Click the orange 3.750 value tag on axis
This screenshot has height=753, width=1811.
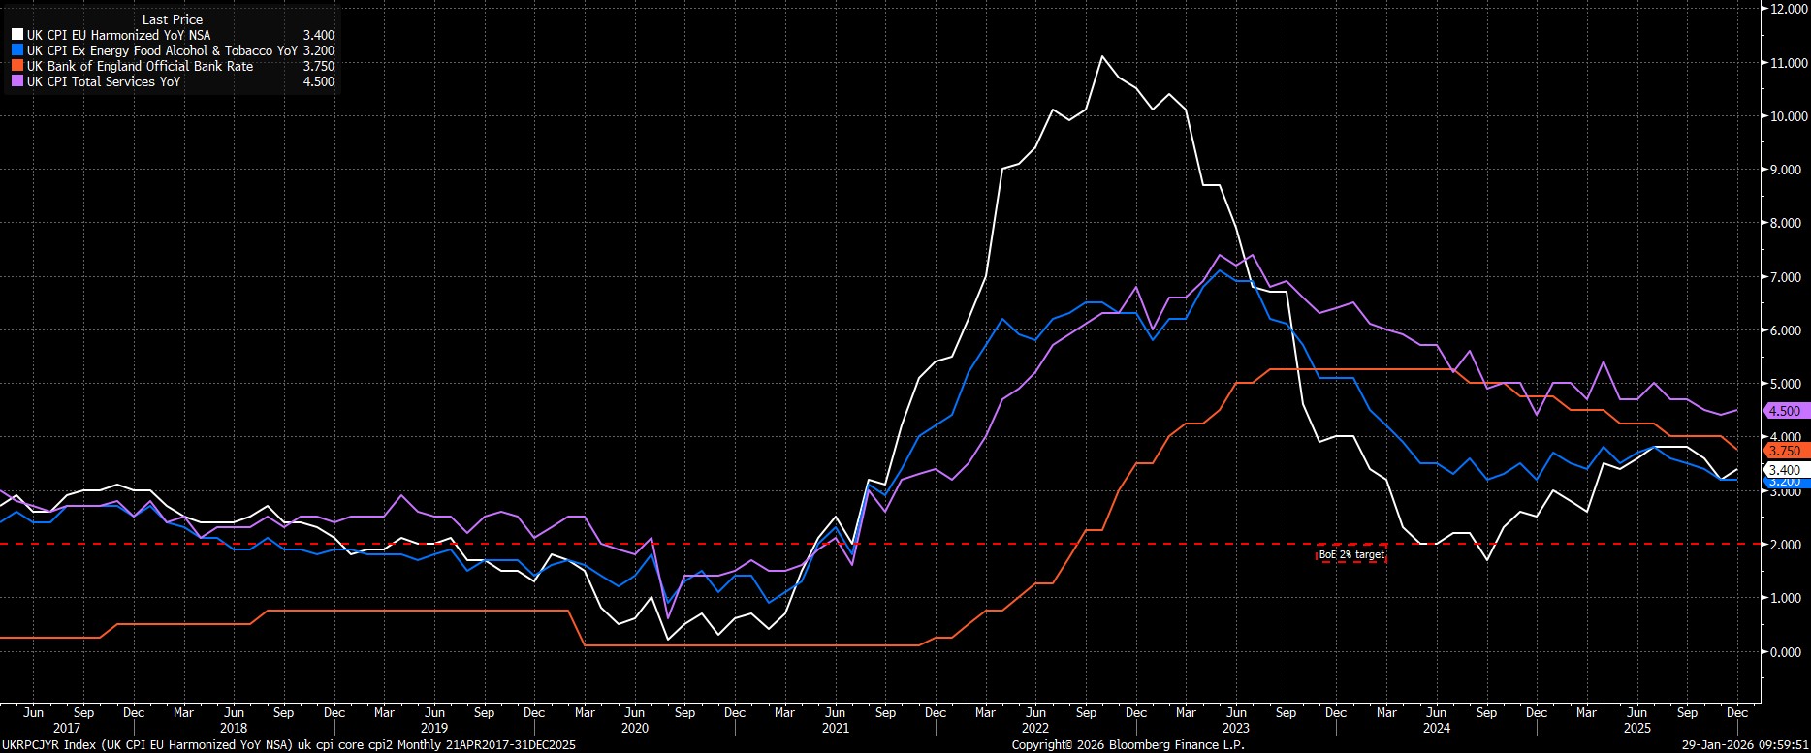(x=1785, y=451)
